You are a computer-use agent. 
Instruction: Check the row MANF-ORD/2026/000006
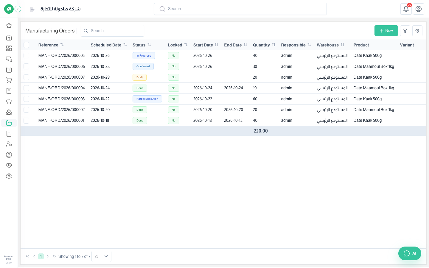pyautogui.click(x=27, y=66)
